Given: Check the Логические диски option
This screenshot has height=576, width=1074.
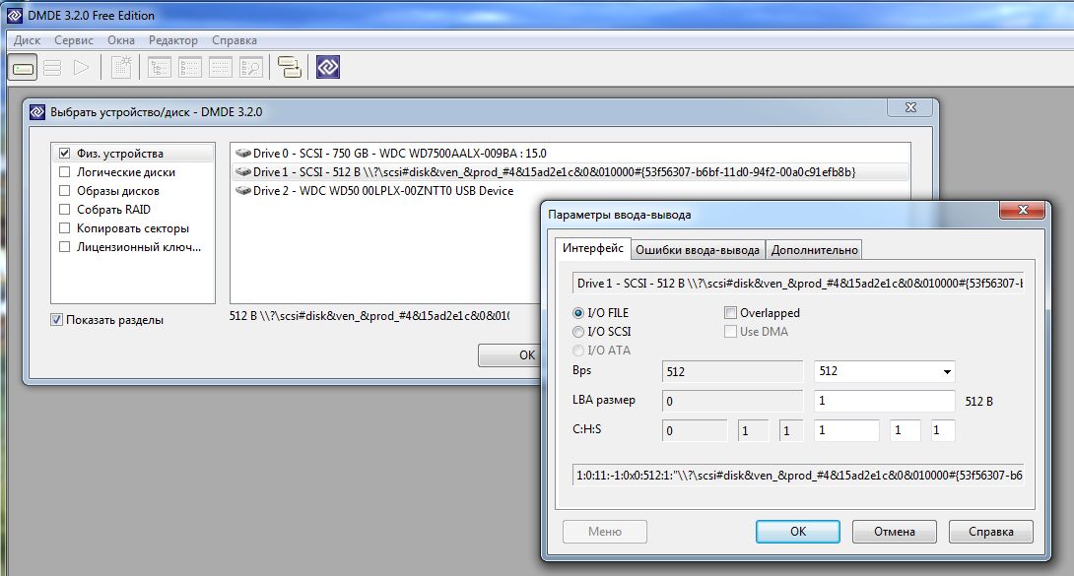Looking at the screenshot, I should pos(65,172).
